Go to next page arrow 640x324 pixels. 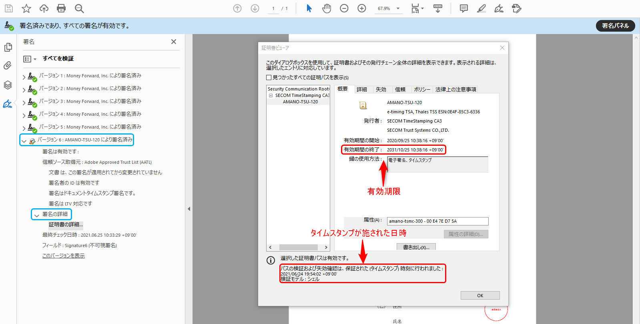tap(255, 8)
